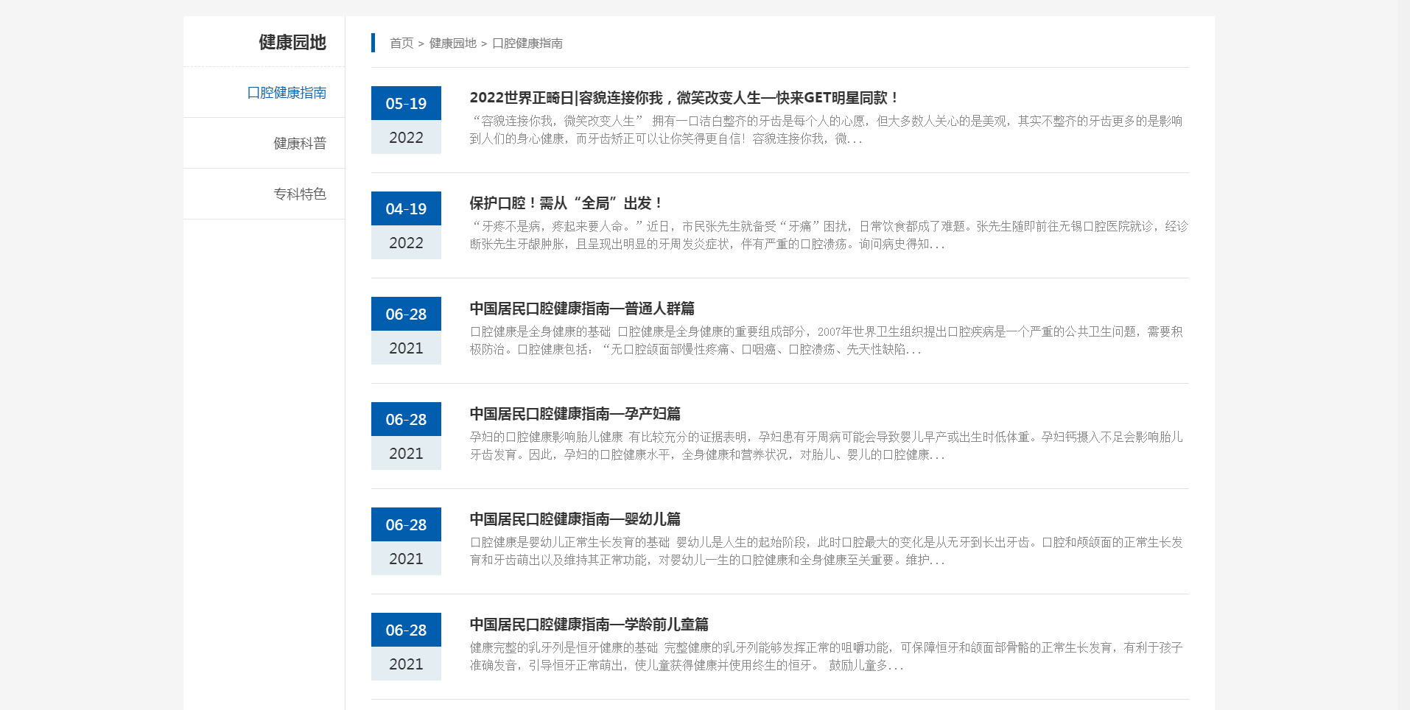
Task: Click the 06-28 badge beside 普通人群篇
Action: tap(406, 314)
